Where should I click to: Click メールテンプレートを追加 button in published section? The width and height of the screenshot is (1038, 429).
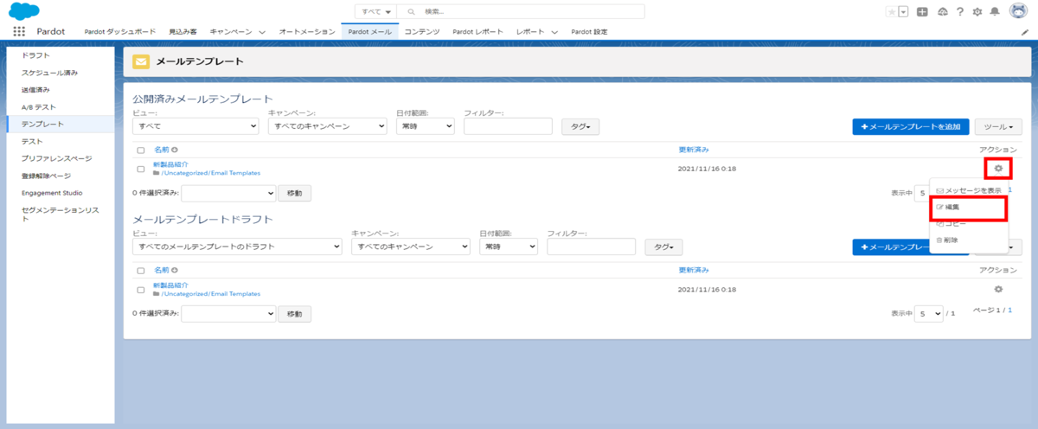coord(910,126)
